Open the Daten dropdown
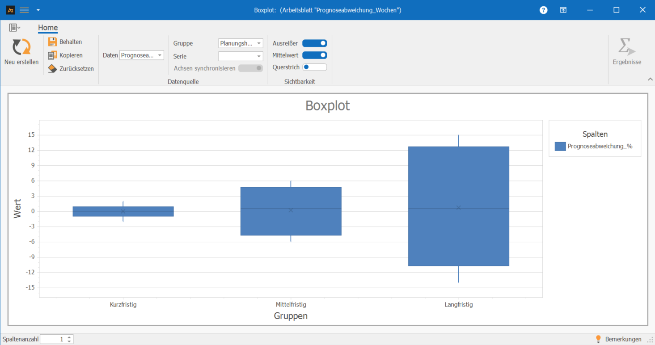The height and width of the screenshot is (345, 655). pyautogui.click(x=141, y=55)
